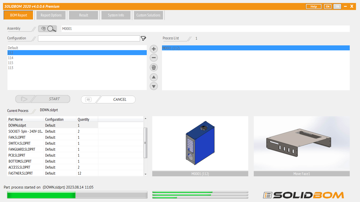Move process item down with arrow
Screen dimensions: 360x202
point(154,86)
